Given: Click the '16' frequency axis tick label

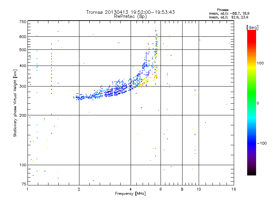Looking at the screenshot, I should click(234, 189).
